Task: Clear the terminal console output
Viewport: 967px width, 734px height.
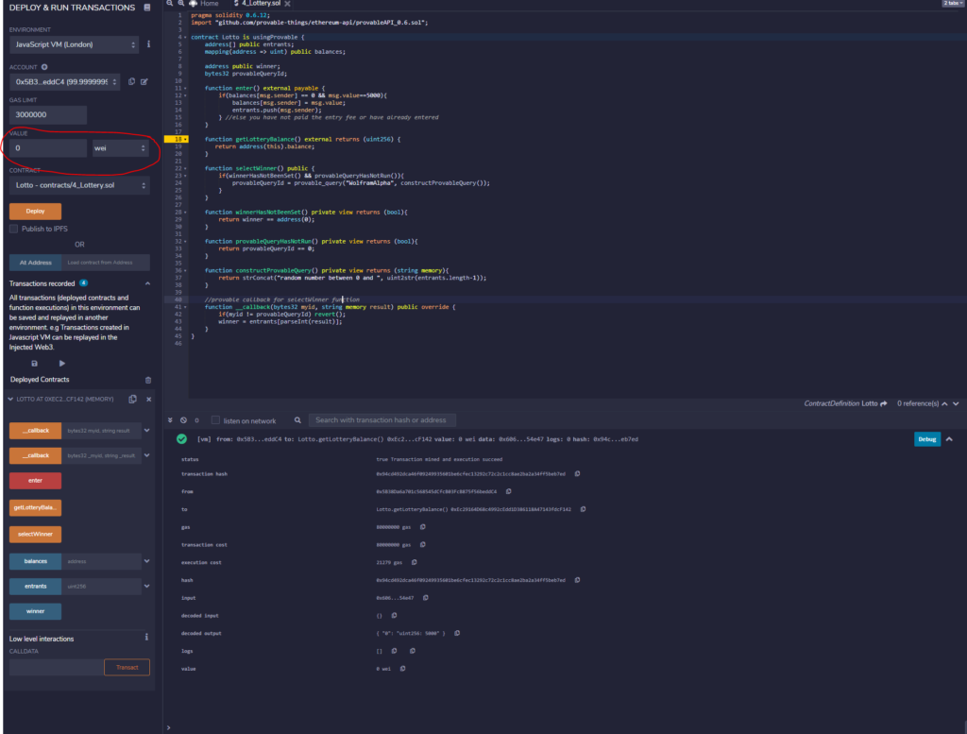Action: pos(183,420)
